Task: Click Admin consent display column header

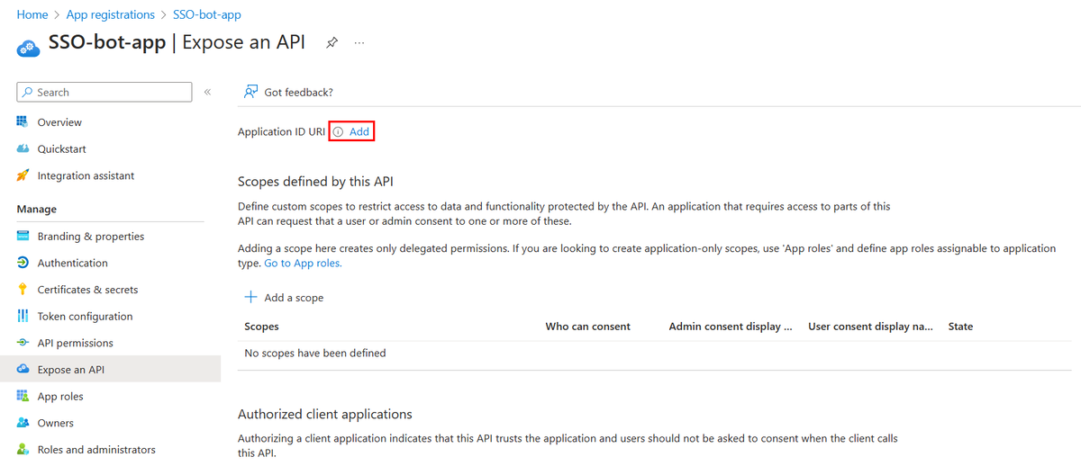Action: coord(731,327)
